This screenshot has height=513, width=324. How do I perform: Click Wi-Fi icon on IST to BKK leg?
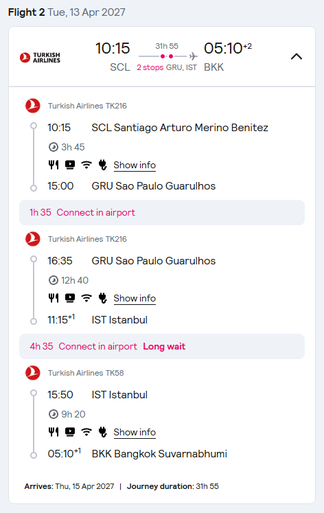86,432
